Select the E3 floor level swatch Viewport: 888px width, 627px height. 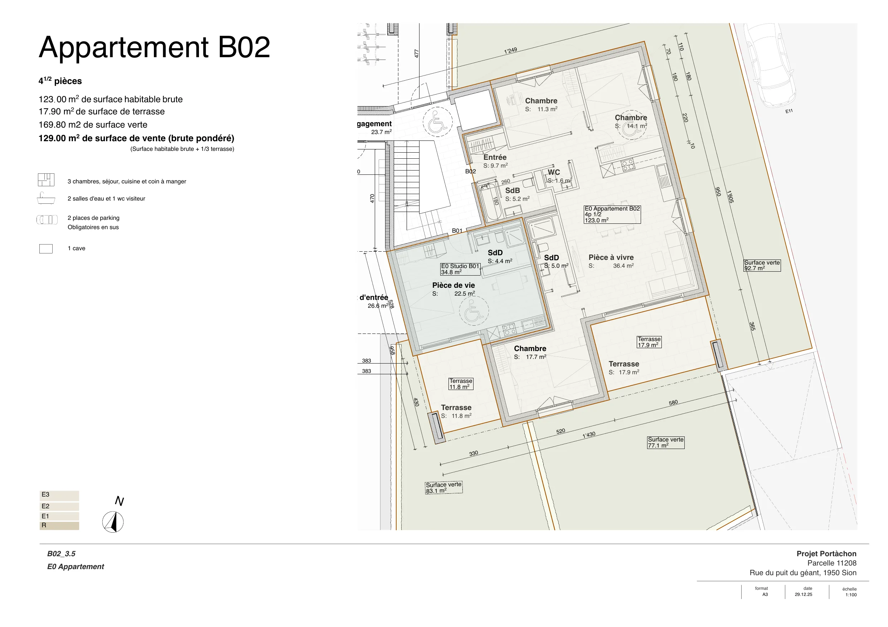coord(59,495)
